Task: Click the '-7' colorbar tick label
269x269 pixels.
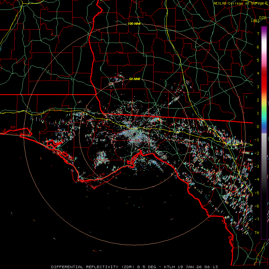Action: pyautogui.click(x=257, y=219)
